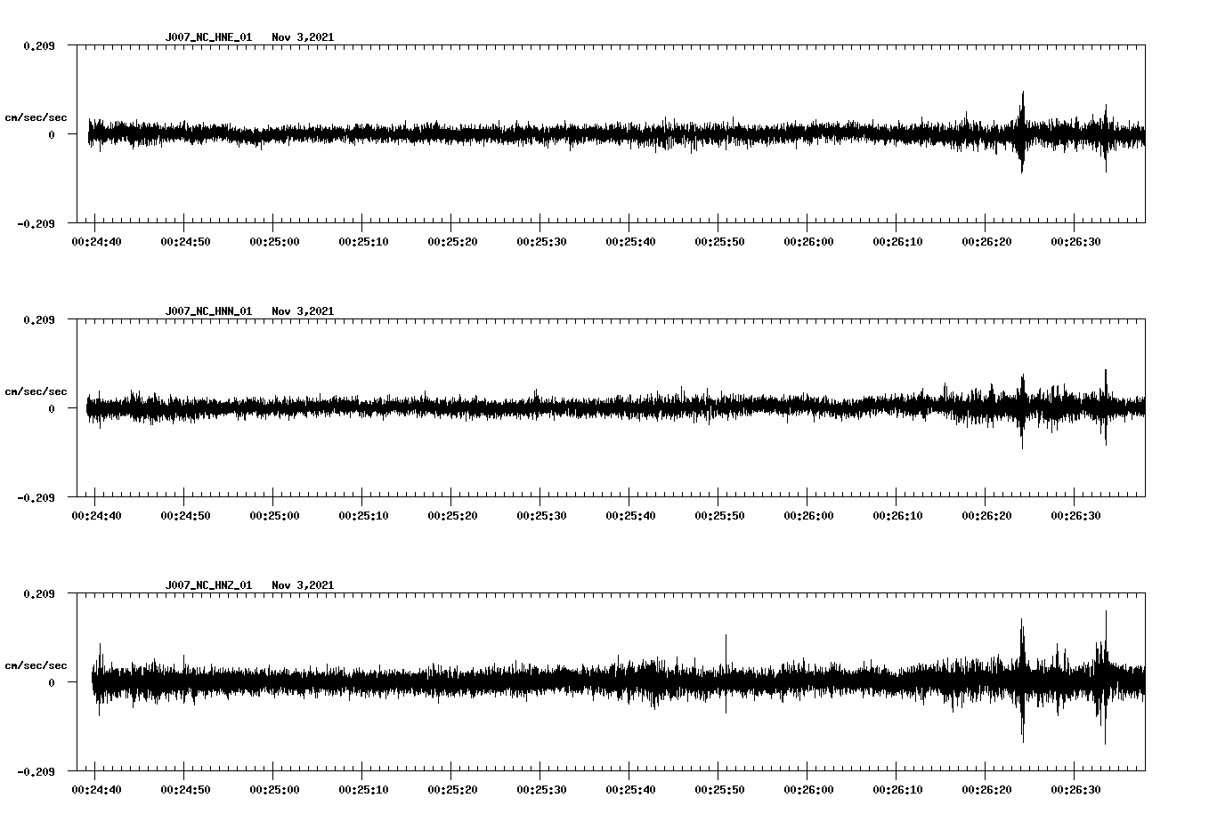Click the 00:26:30 time label under the HNE plot
The width and height of the screenshot is (1209, 822).
click(x=1075, y=241)
